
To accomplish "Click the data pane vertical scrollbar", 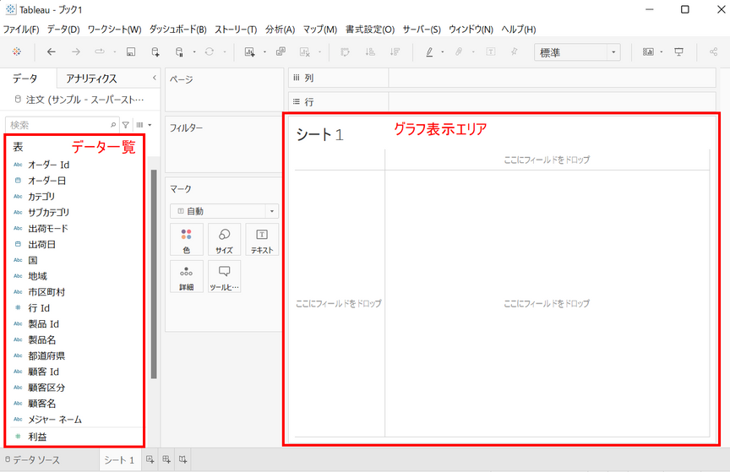I will pyautogui.click(x=154, y=274).
